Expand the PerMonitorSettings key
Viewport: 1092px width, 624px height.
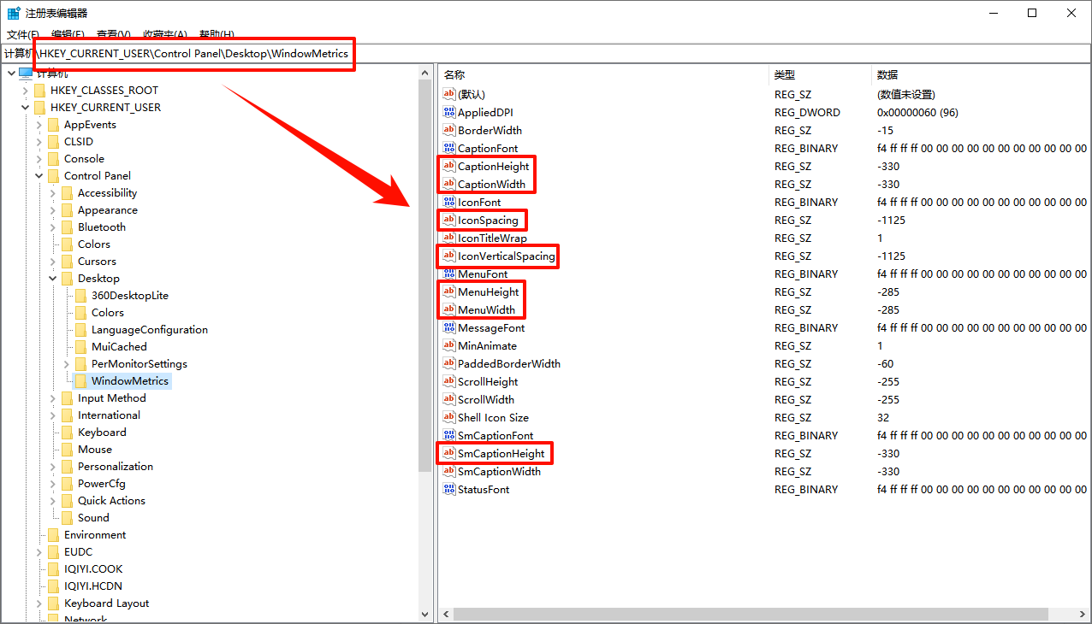coord(67,364)
